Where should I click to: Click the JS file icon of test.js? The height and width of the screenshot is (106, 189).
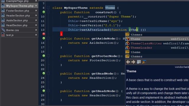[3, 35]
